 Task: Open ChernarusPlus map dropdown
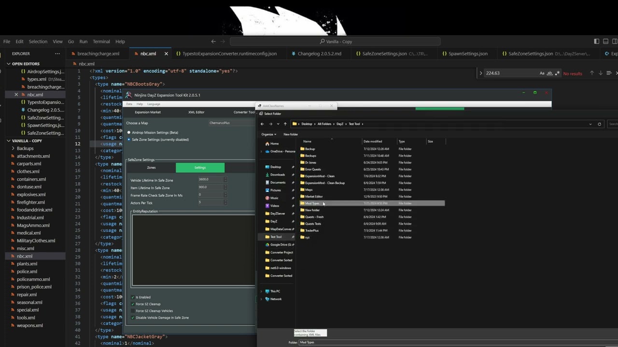(231, 123)
